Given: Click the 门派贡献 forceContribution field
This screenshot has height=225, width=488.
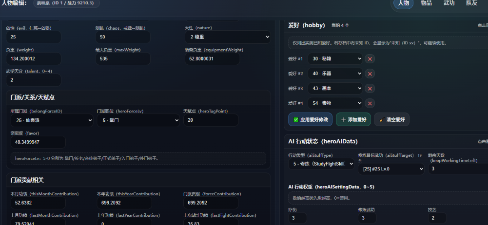Looking at the screenshot, I should click(211, 203).
